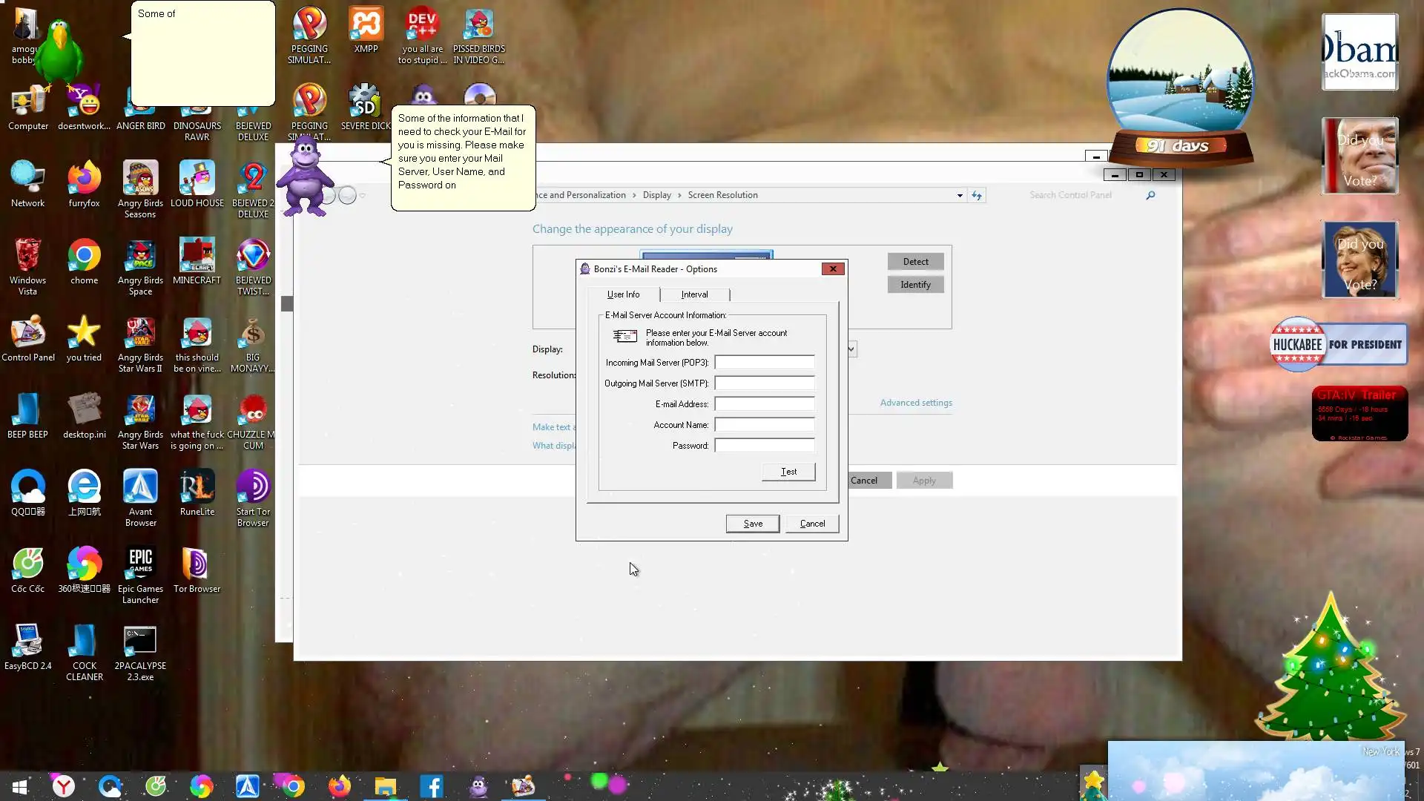Open the Advanced settings link
The height and width of the screenshot is (801, 1424).
click(916, 403)
